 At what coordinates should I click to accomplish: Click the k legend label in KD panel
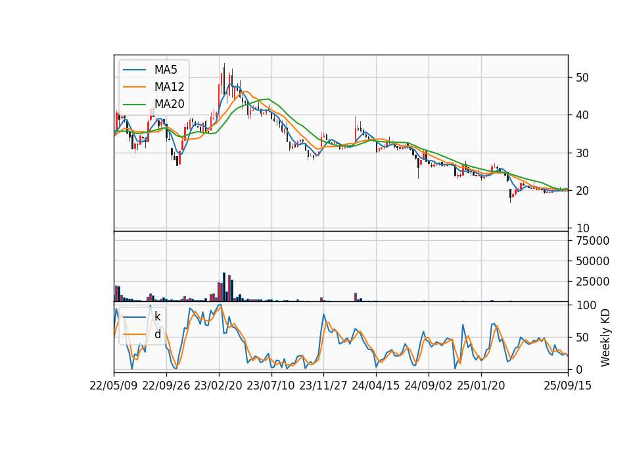pos(157,317)
